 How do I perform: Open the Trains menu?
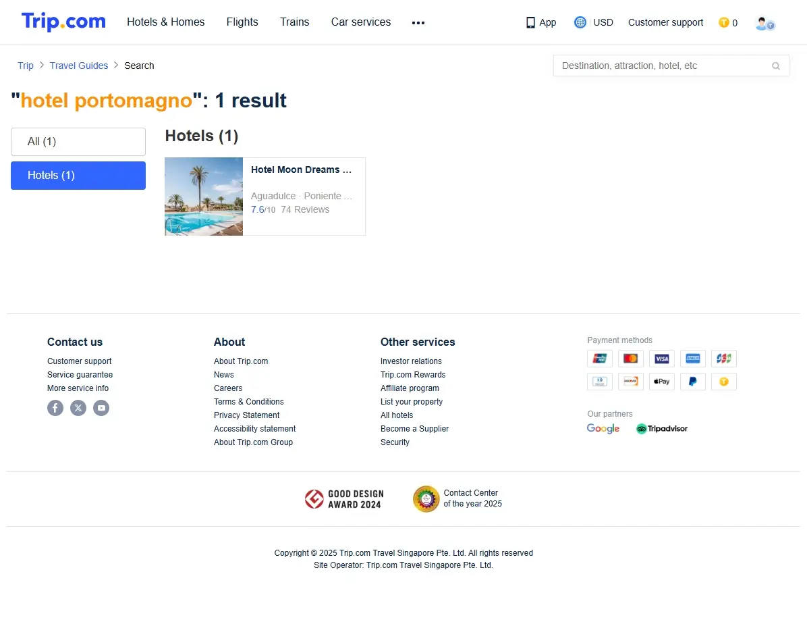[294, 22]
